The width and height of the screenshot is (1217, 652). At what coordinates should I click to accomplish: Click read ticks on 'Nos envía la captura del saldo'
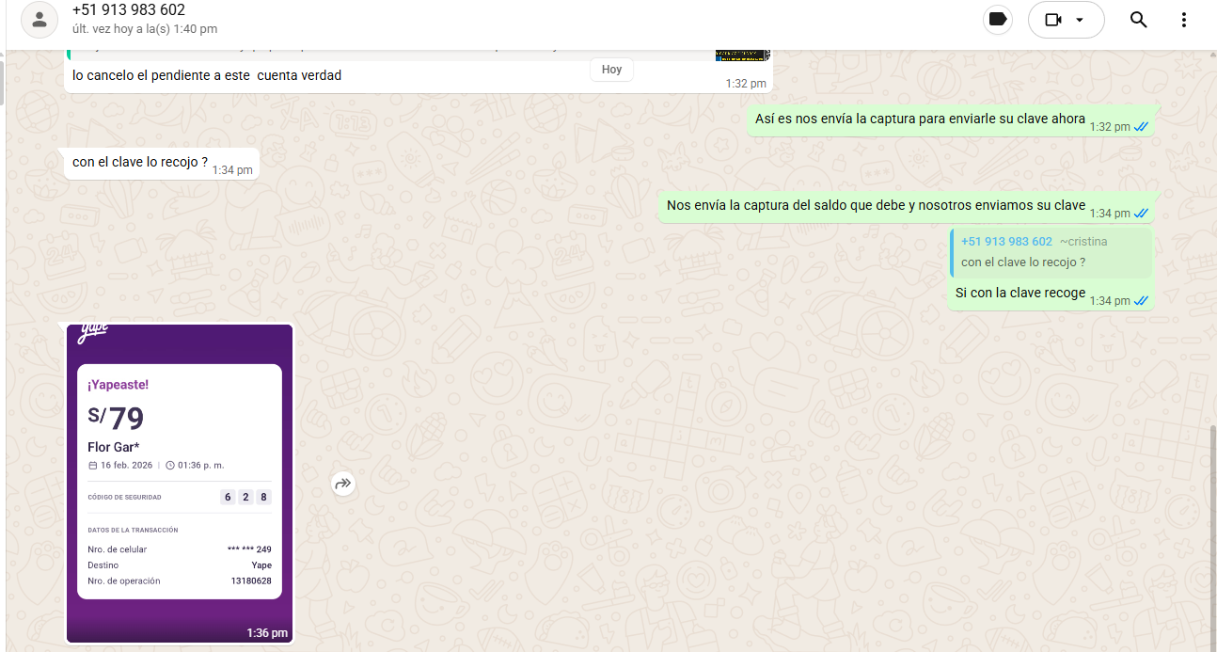point(1141,214)
